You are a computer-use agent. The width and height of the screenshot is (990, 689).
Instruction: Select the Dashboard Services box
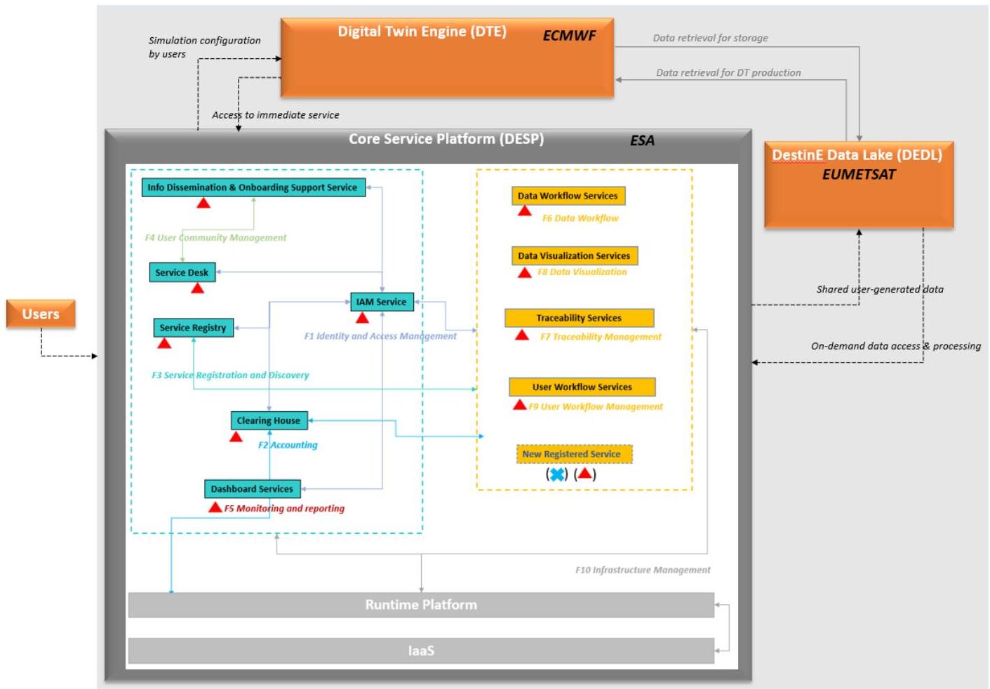point(253,489)
